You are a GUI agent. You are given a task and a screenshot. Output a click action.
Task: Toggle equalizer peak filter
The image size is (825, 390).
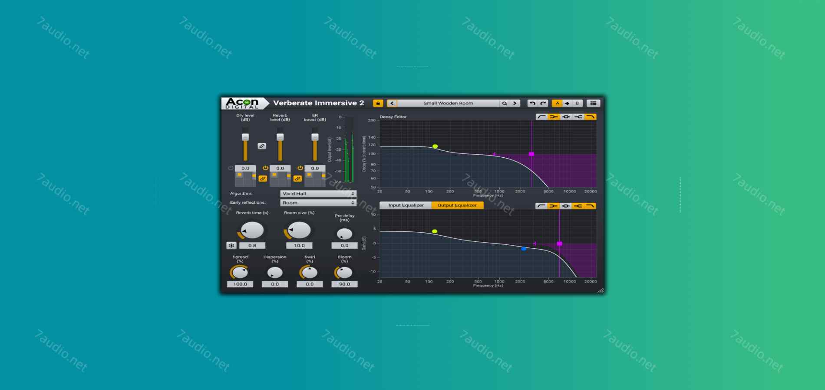tap(566, 206)
